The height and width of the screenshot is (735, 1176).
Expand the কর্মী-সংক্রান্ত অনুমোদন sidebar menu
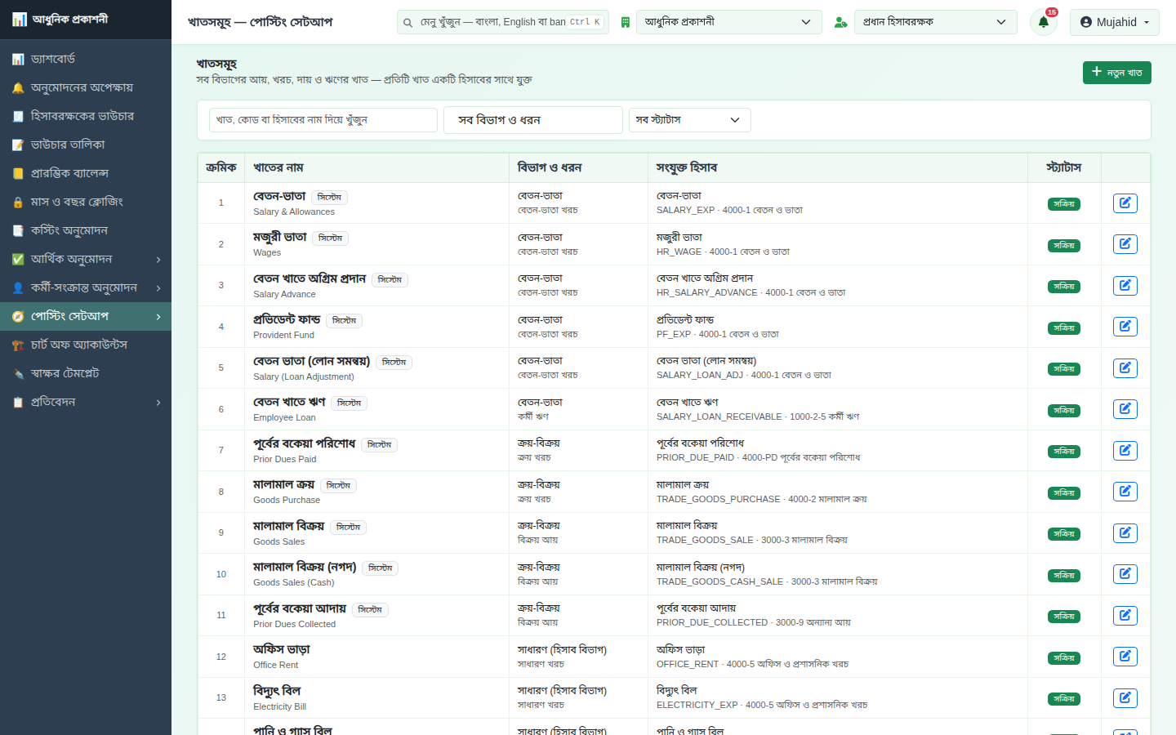[86, 287]
